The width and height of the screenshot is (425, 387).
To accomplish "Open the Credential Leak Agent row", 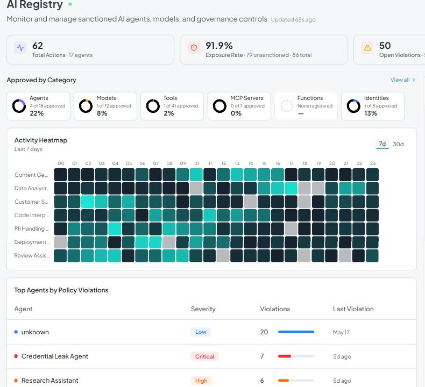I will click(x=211, y=356).
